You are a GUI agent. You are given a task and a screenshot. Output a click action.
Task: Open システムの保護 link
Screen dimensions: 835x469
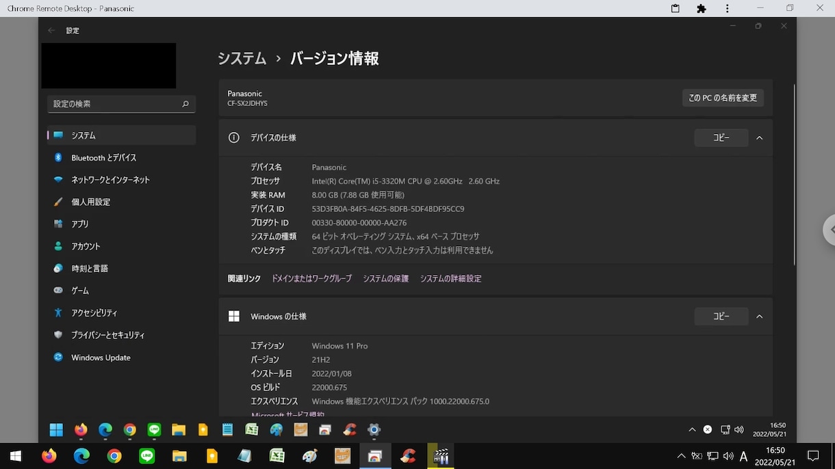click(386, 279)
